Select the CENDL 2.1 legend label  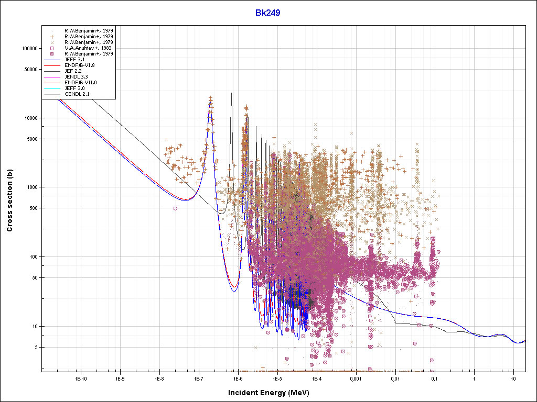(x=76, y=94)
